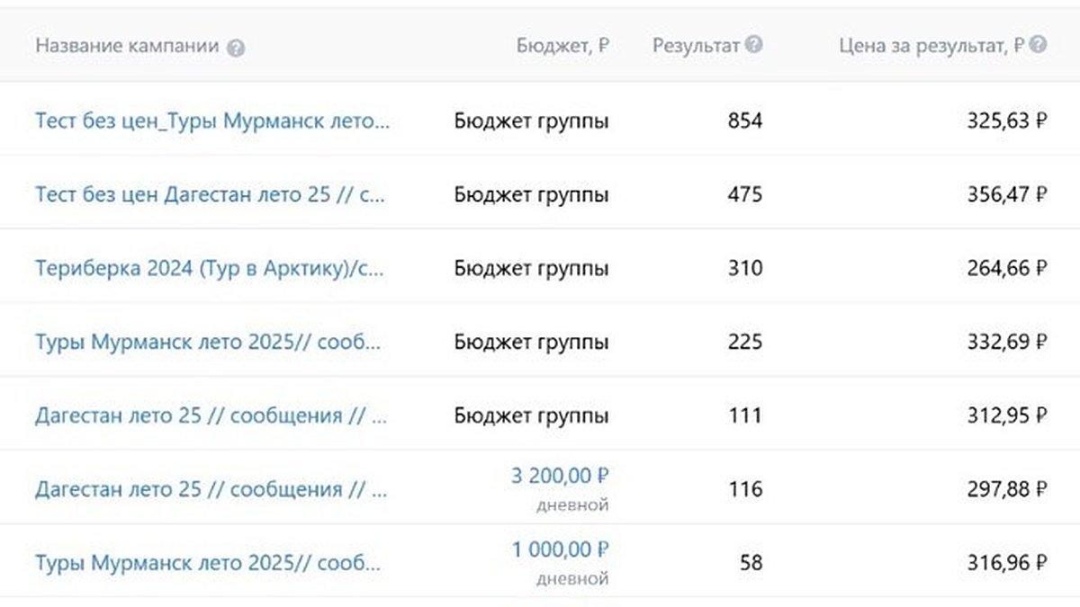The height and width of the screenshot is (607, 1080).
Task: Click price per result 312,95 ₽
Action: pos(1008,415)
